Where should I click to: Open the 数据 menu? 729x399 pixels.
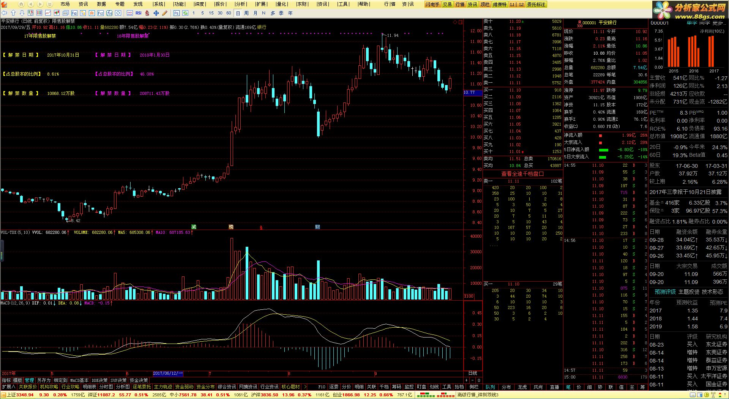pyautogui.click(x=101, y=4)
